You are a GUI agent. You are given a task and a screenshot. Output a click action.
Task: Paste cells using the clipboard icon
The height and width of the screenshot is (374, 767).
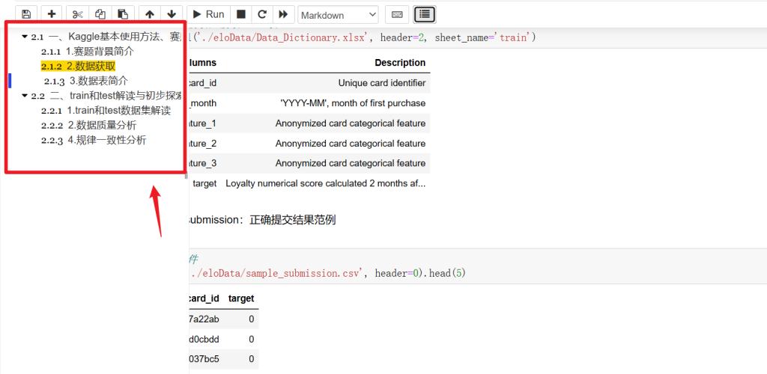coord(123,14)
